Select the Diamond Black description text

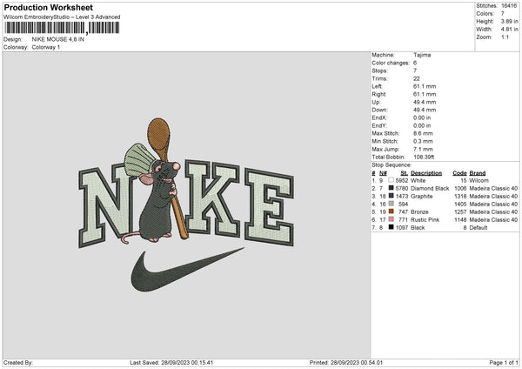click(430, 189)
